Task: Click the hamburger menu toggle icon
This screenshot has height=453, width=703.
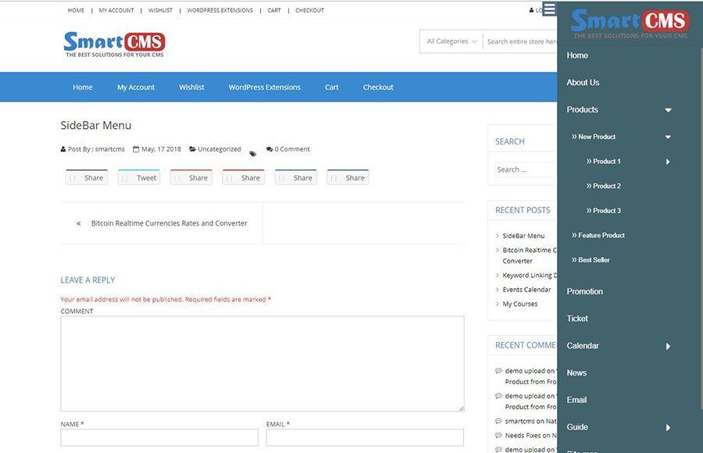Action: [x=549, y=9]
